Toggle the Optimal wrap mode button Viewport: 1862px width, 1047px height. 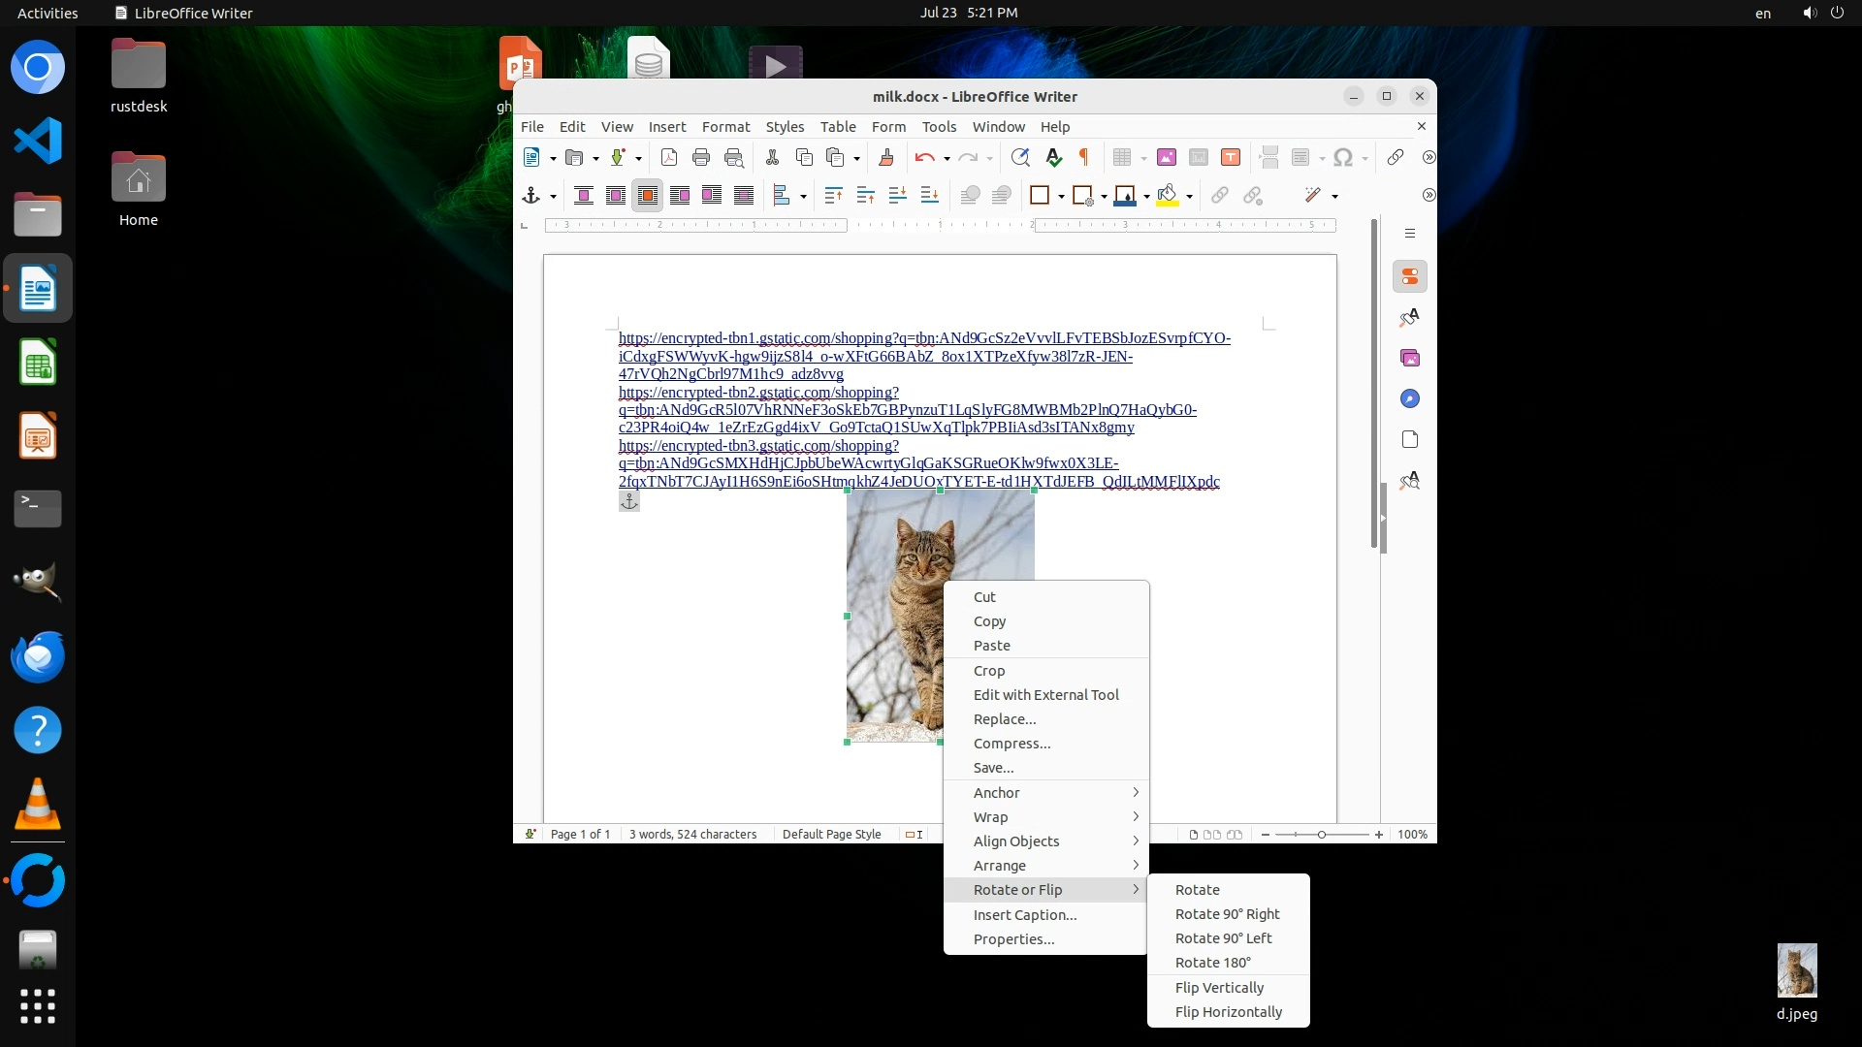[648, 196]
